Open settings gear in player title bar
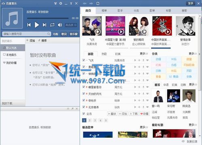 tap(61, 3)
